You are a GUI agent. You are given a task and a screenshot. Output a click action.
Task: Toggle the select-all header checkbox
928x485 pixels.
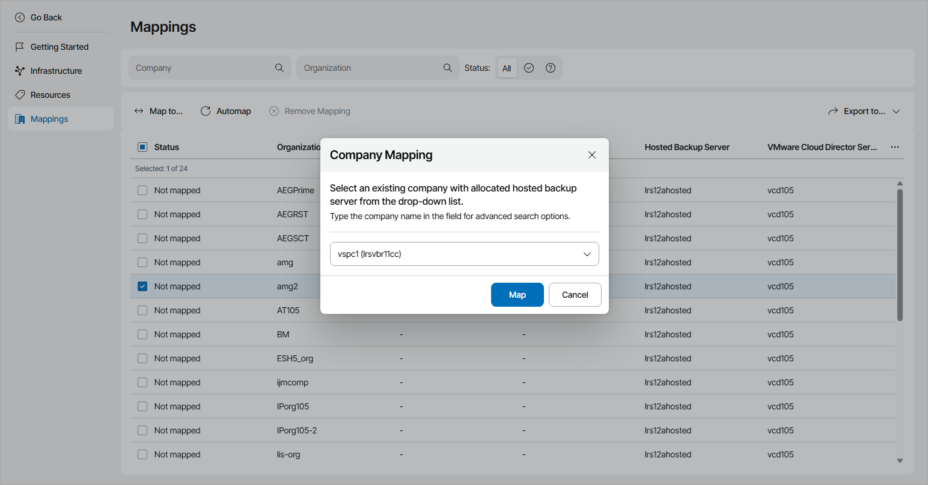pyautogui.click(x=142, y=147)
